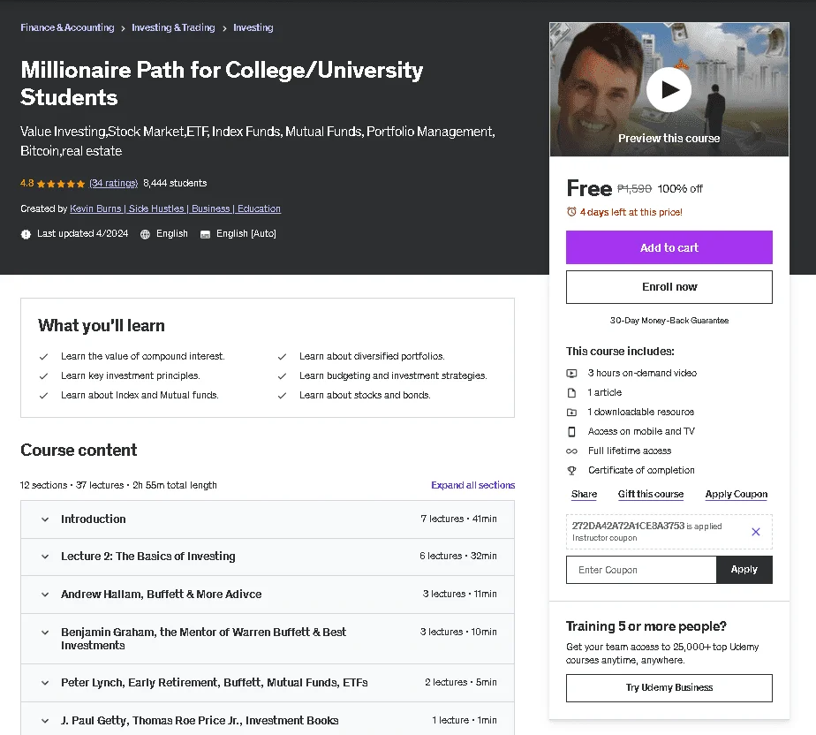Expand Andrew Hallam, Buffett & More Adivce section
Screen dimensions: 816x735
[268, 594]
